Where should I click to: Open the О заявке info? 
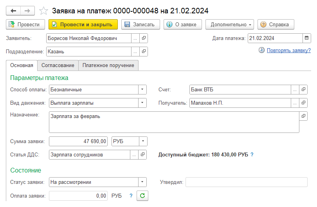pos(182,25)
